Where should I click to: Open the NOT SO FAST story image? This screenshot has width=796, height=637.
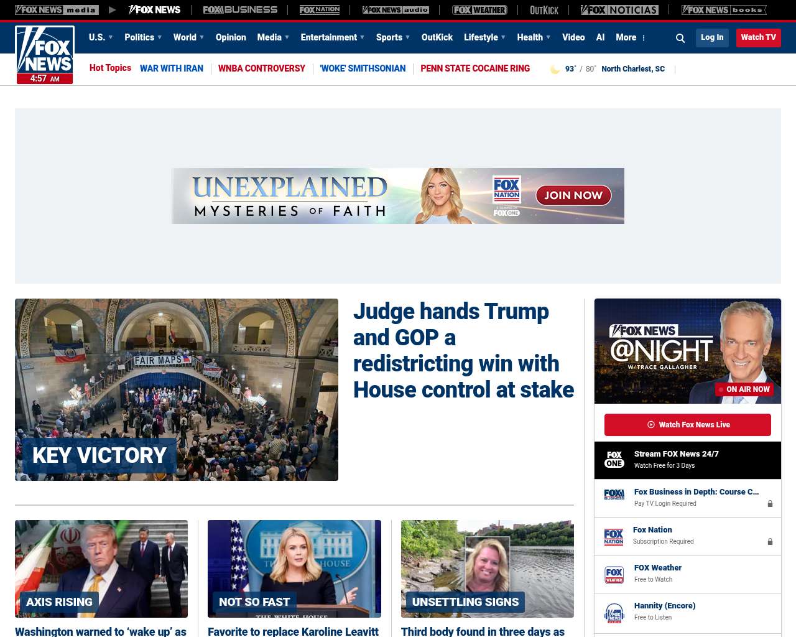click(294, 569)
